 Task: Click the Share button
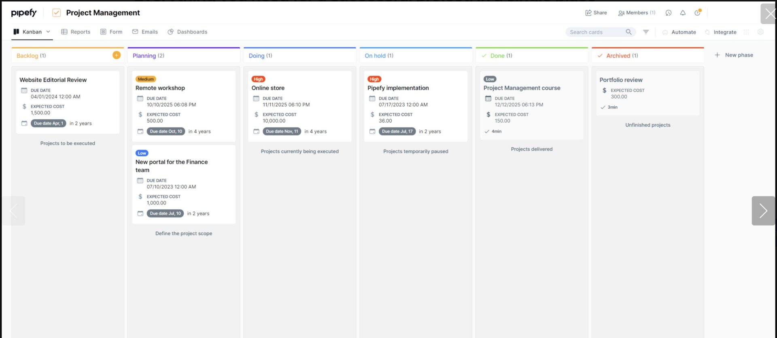(596, 13)
